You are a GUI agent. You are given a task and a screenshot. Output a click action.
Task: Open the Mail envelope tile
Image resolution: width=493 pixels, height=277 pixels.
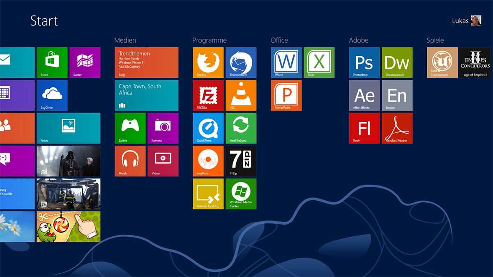click(x=17, y=62)
